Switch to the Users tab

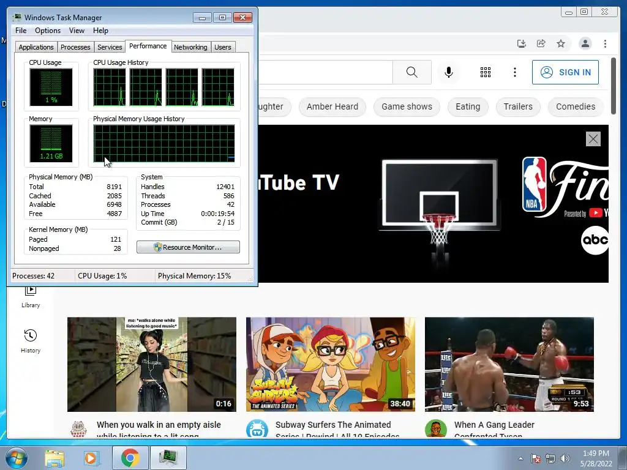[x=223, y=47]
